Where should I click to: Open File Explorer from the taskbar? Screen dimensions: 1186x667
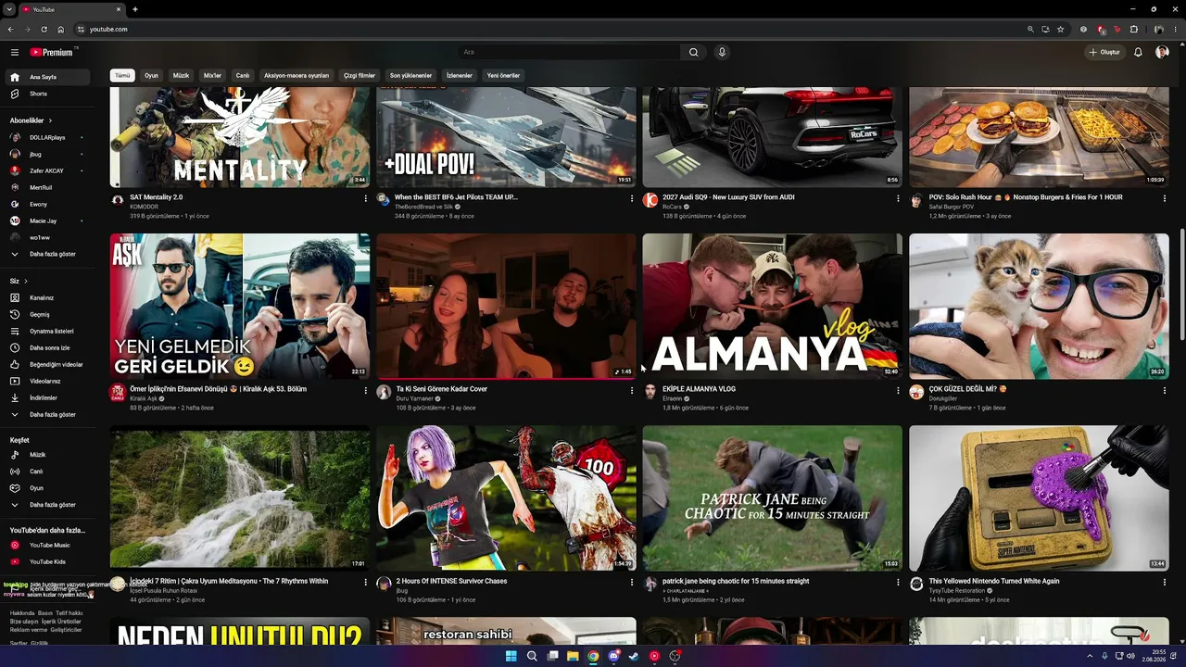pyautogui.click(x=573, y=656)
